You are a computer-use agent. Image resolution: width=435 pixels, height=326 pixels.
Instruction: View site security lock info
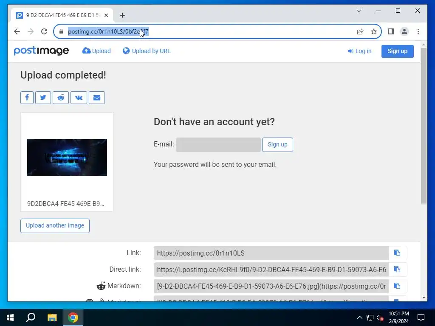(x=61, y=31)
